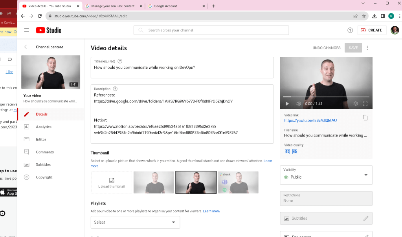This screenshot has height=237, width=402.
Task: Expand the Visibility dropdown
Action: [x=326, y=175]
